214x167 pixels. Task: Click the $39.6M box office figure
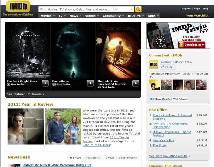pyautogui.click(x=202, y=115)
